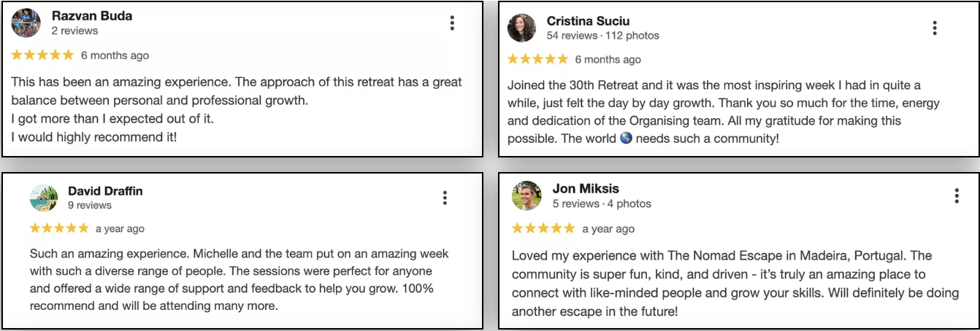The width and height of the screenshot is (980, 331).
Task: Click the five-star rating on Razvan Buda's review
Action: tap(43, 55)
